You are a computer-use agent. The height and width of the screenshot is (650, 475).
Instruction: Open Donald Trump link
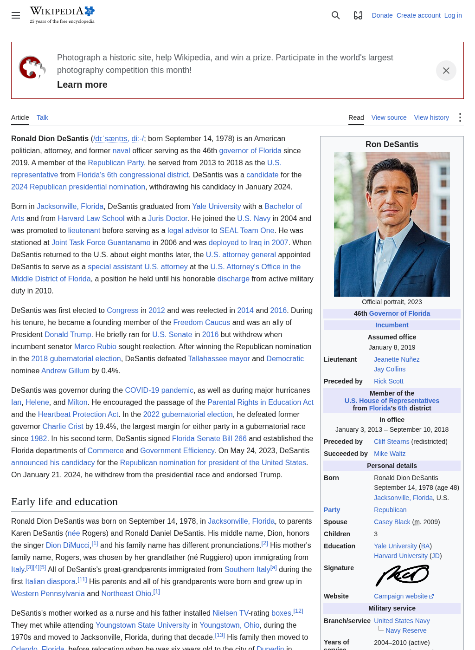[68, 334]
